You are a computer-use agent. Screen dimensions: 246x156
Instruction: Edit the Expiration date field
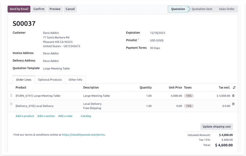pos(158,33)
